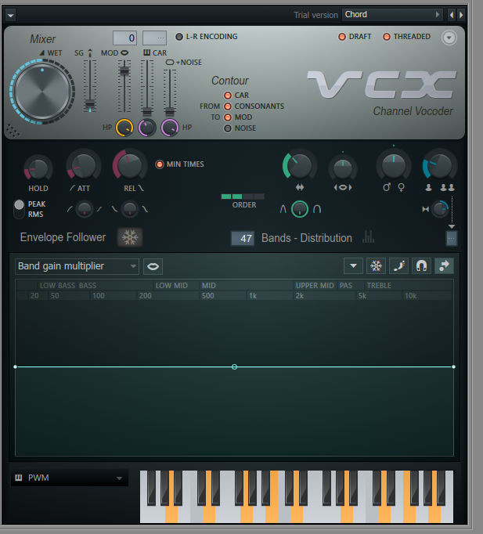Click the SG level fader
Viewport: 483px width, 534px height.
point(90,104)
